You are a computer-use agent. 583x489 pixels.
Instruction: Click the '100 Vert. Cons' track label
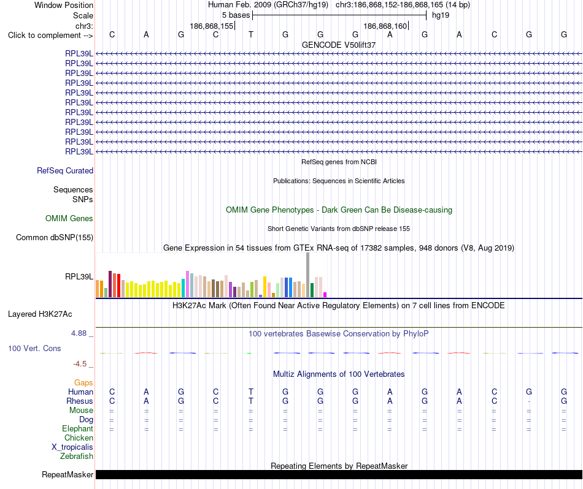34,348
